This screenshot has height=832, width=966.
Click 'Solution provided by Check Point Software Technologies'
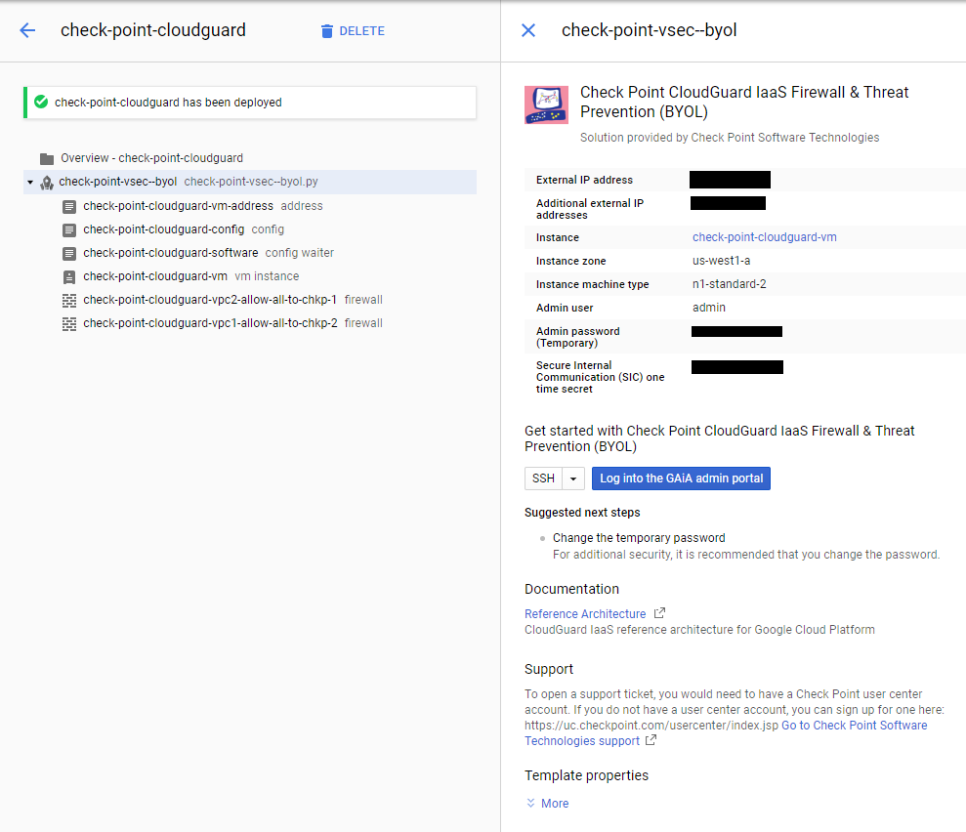click(730, 138)
